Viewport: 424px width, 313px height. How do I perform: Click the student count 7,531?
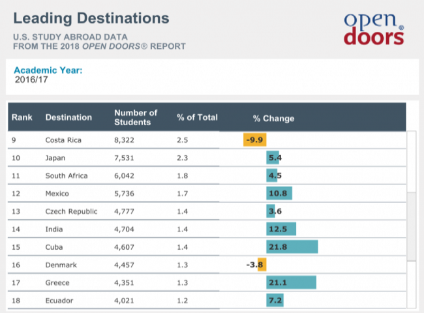124,158
